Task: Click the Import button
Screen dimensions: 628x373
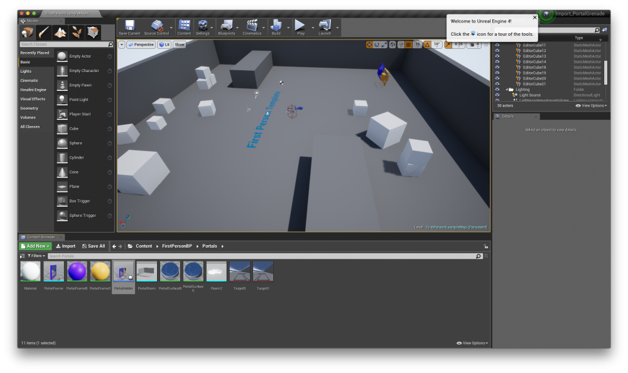Action: click(x=66, y=246)
